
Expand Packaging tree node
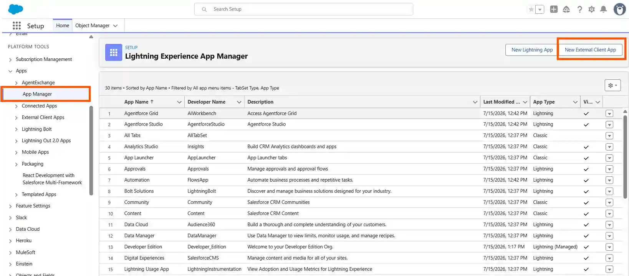[x=16, y=164]
